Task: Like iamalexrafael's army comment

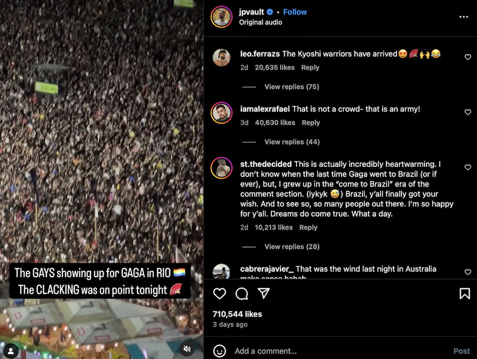Action: pos(468,112)
